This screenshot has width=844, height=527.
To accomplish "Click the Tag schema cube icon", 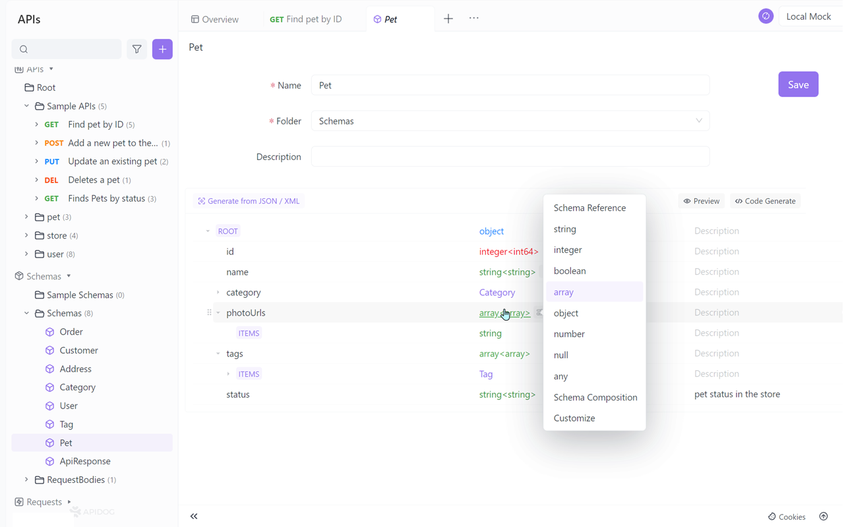I will [50, 424].
